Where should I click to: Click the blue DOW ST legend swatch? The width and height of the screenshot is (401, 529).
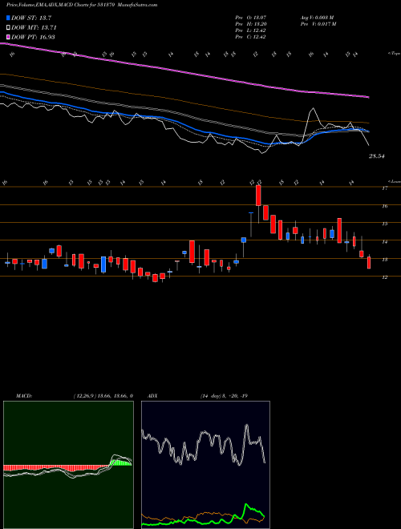9,18
